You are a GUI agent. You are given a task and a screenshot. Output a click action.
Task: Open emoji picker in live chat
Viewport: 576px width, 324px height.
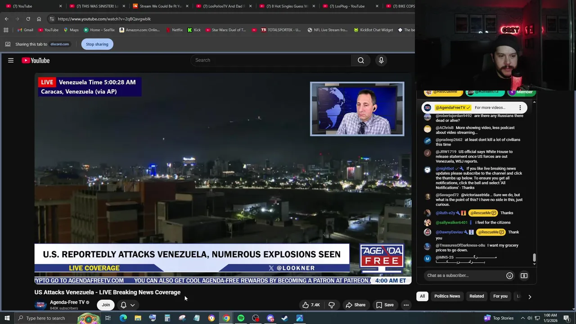point(509,275)
